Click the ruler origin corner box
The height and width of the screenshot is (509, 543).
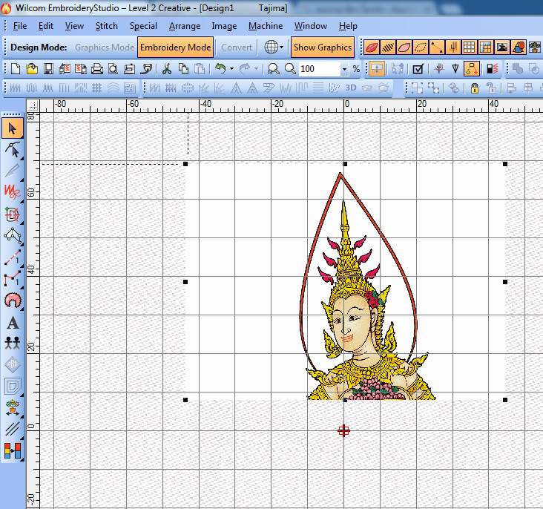tap(33, 105)
